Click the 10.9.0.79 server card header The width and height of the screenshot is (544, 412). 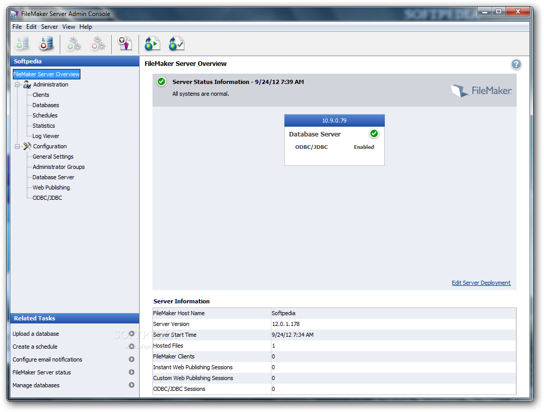click(x=334, y=121)
